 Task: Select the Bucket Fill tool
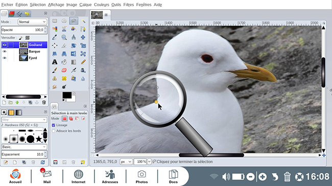(x=64, y=62)
